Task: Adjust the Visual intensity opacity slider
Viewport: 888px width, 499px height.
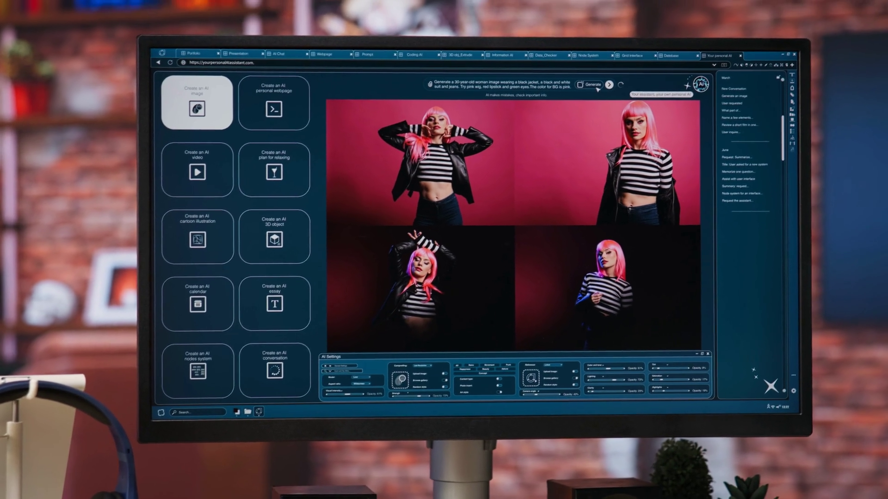Action: click(x=347, y=394)
